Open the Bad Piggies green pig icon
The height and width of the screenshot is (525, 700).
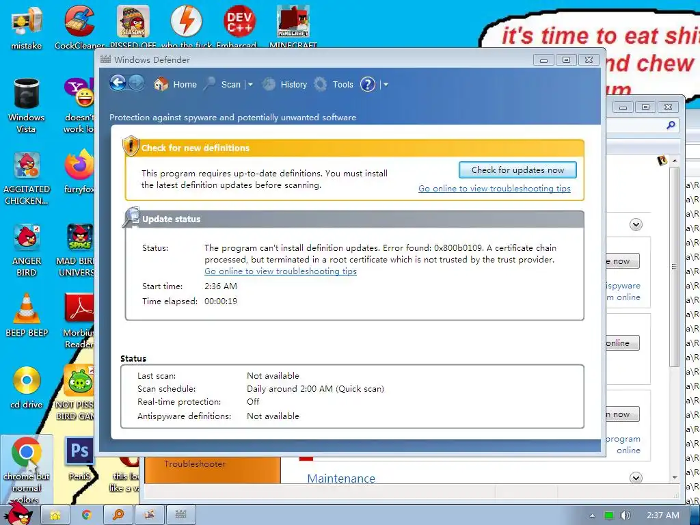click(x=76, y=393)
